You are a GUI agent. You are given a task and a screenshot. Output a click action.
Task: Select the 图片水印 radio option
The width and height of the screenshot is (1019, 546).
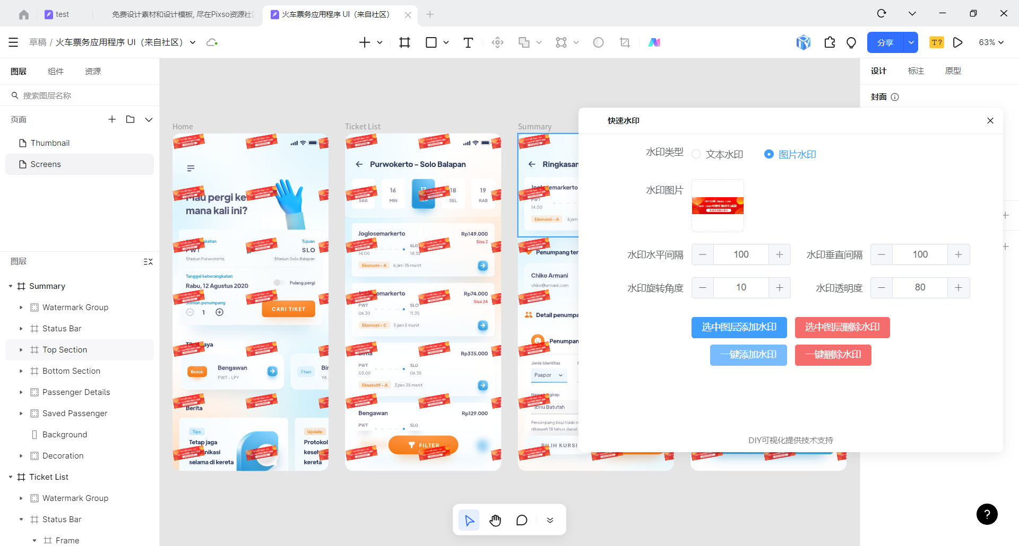coord(768,154)
